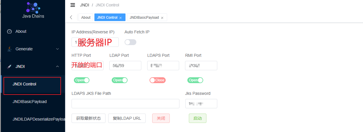Expand the Generate menu chevron
Image resolution: width=363 pixels, height=132 pixels.
click(x=57, y=49)
